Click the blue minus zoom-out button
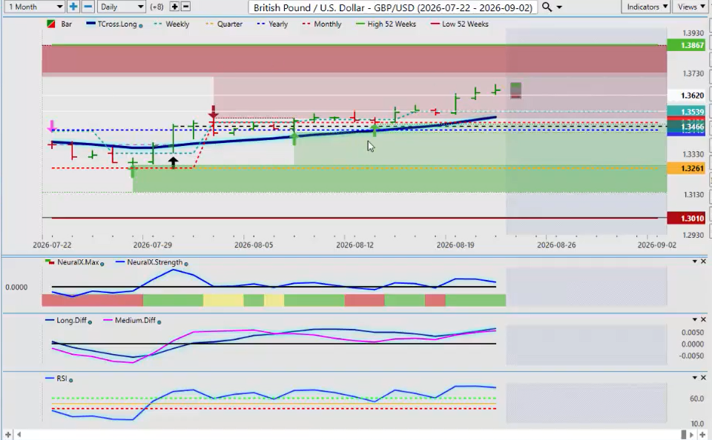The image size is (712, 440). click(x=88, y=7)
